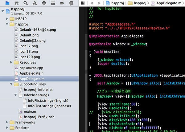Viewport: 185px width, 132px height.
Task: Expand the iHSP19 folder
Action: (x=7, y=19)
